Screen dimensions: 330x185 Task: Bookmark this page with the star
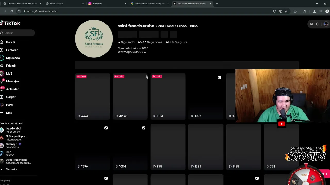[286, 11]
